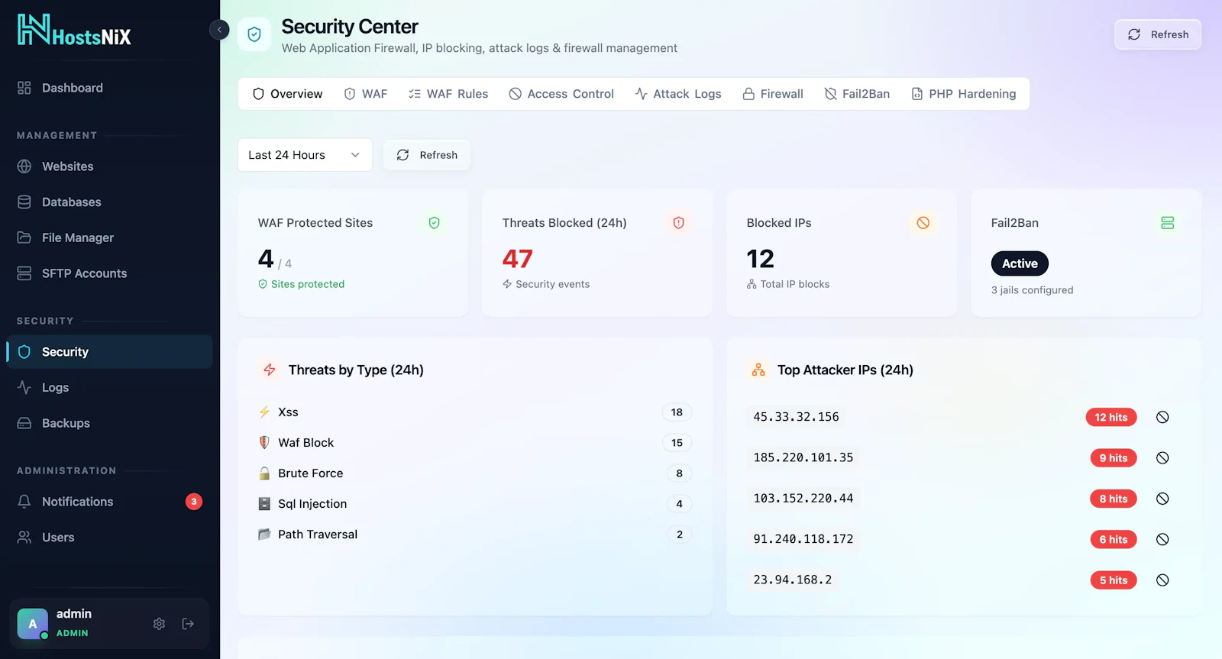This screenshot has width=1222, height=659.
Task: Open the Dashboard page
Action: (109, 88)
